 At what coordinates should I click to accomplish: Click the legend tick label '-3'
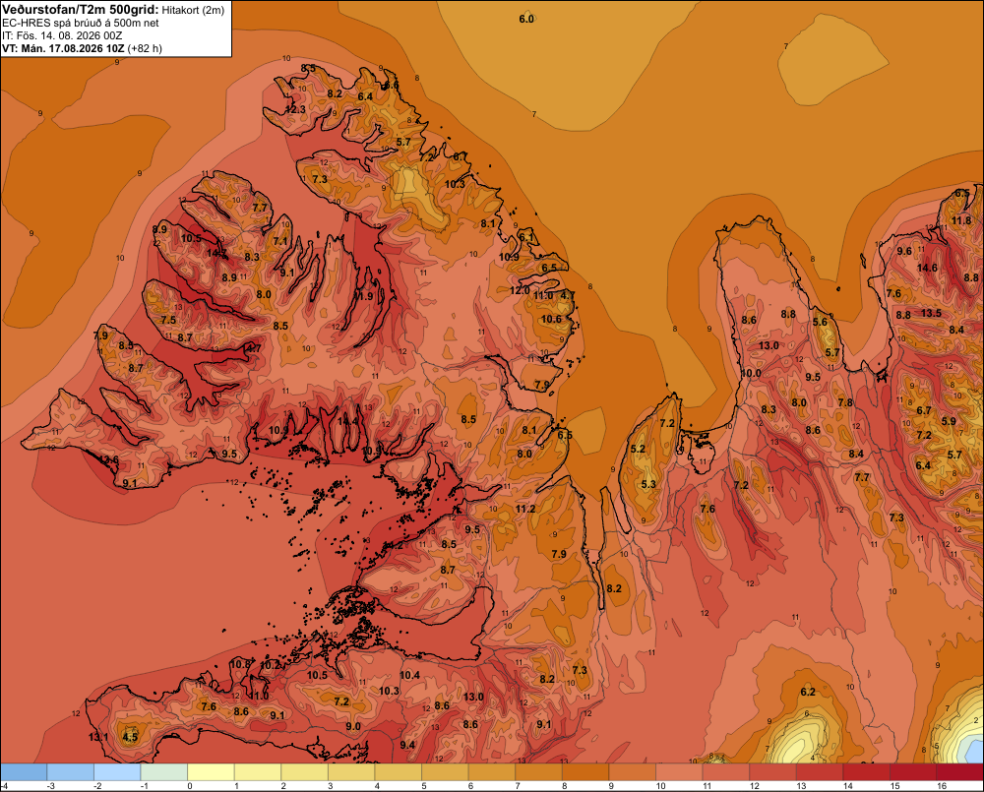click(51, 786)
